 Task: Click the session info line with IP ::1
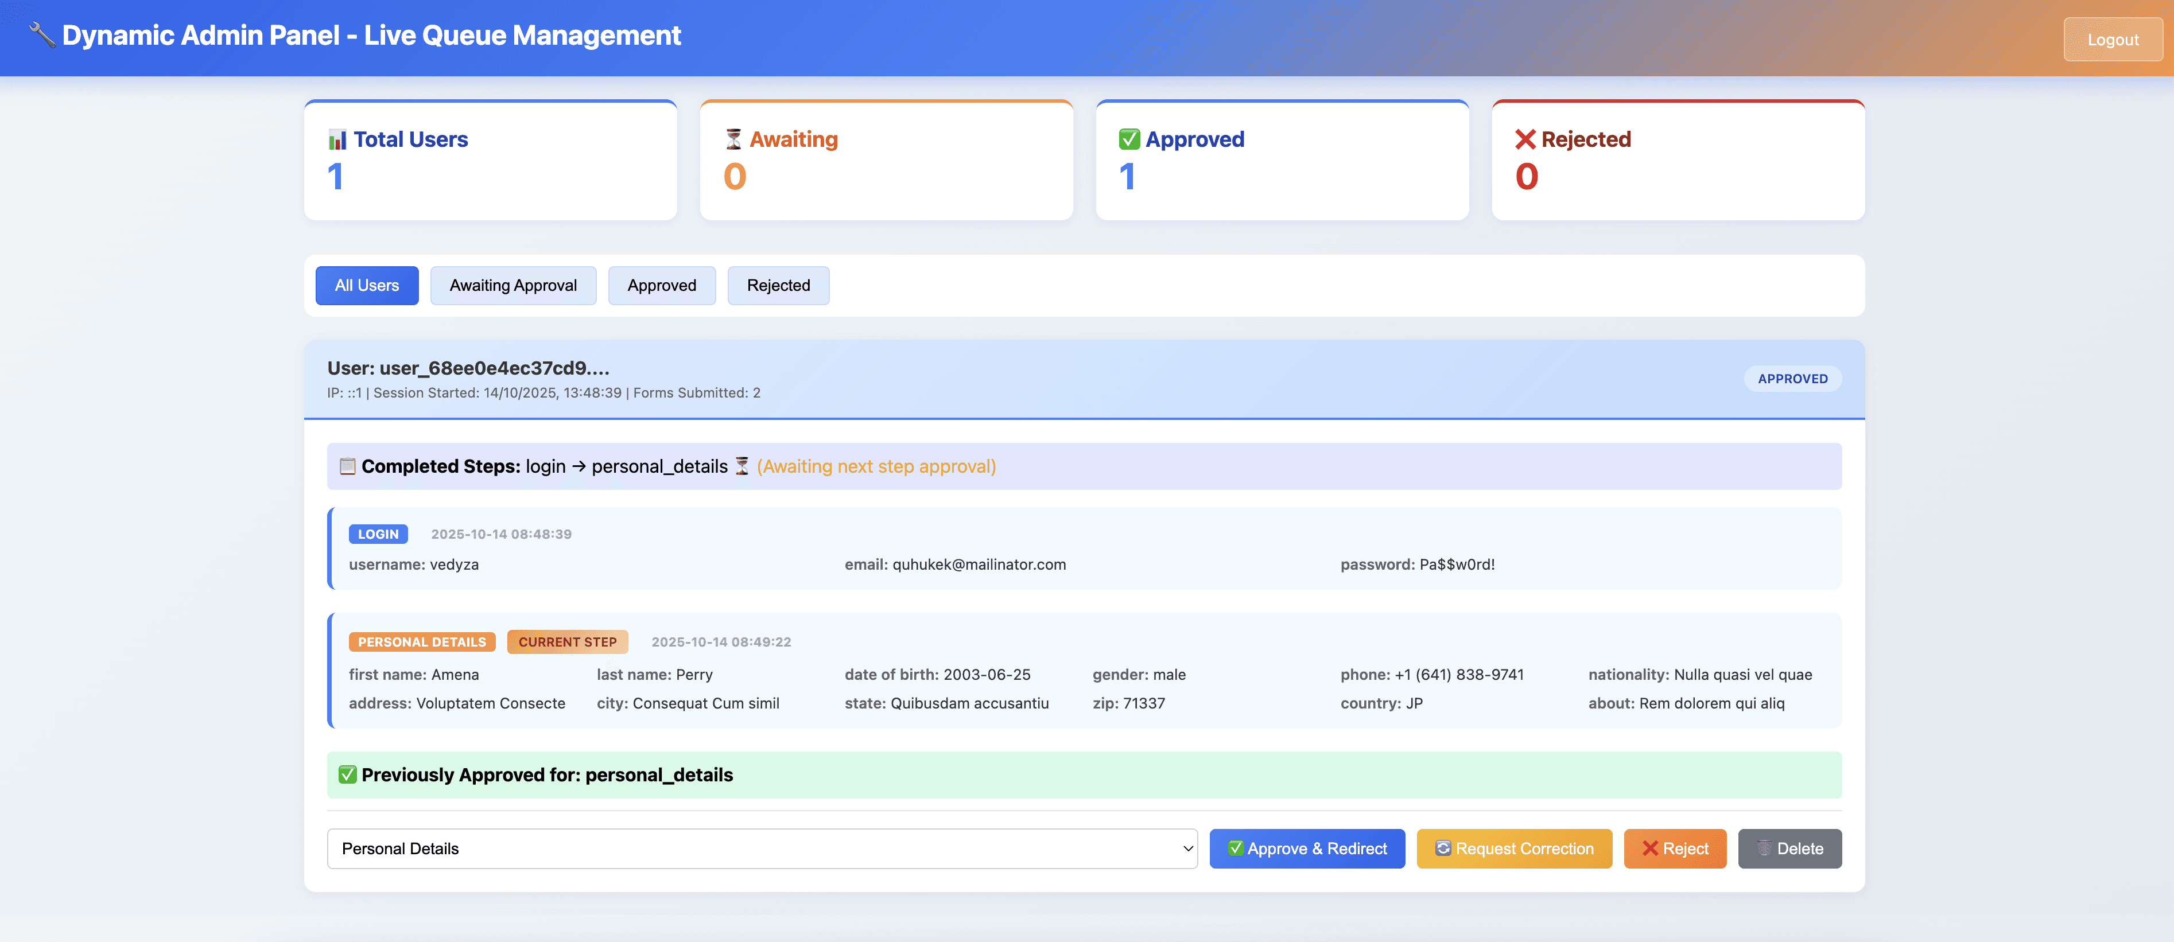click(543, 393)
